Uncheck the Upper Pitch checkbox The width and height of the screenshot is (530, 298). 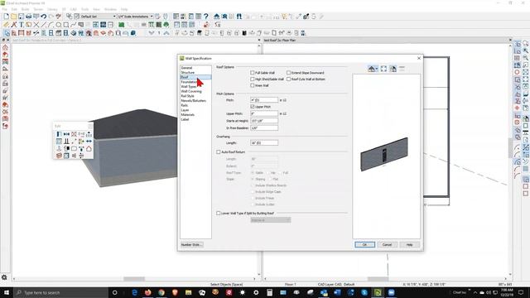252,107
